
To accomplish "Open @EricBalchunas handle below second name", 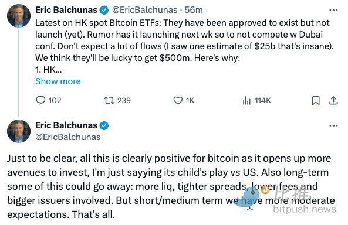I will [x=67, y=137].
